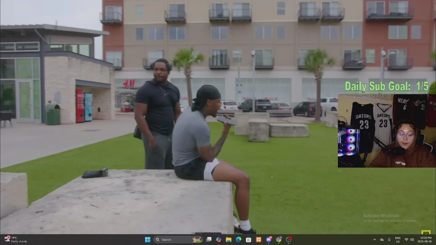
Task: Click the taskbar Search box
Action: (x=178, y=240)
